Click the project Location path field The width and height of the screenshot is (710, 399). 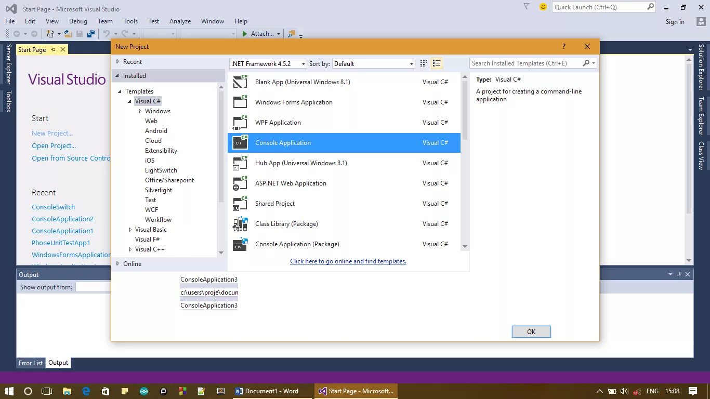(209, 292)
